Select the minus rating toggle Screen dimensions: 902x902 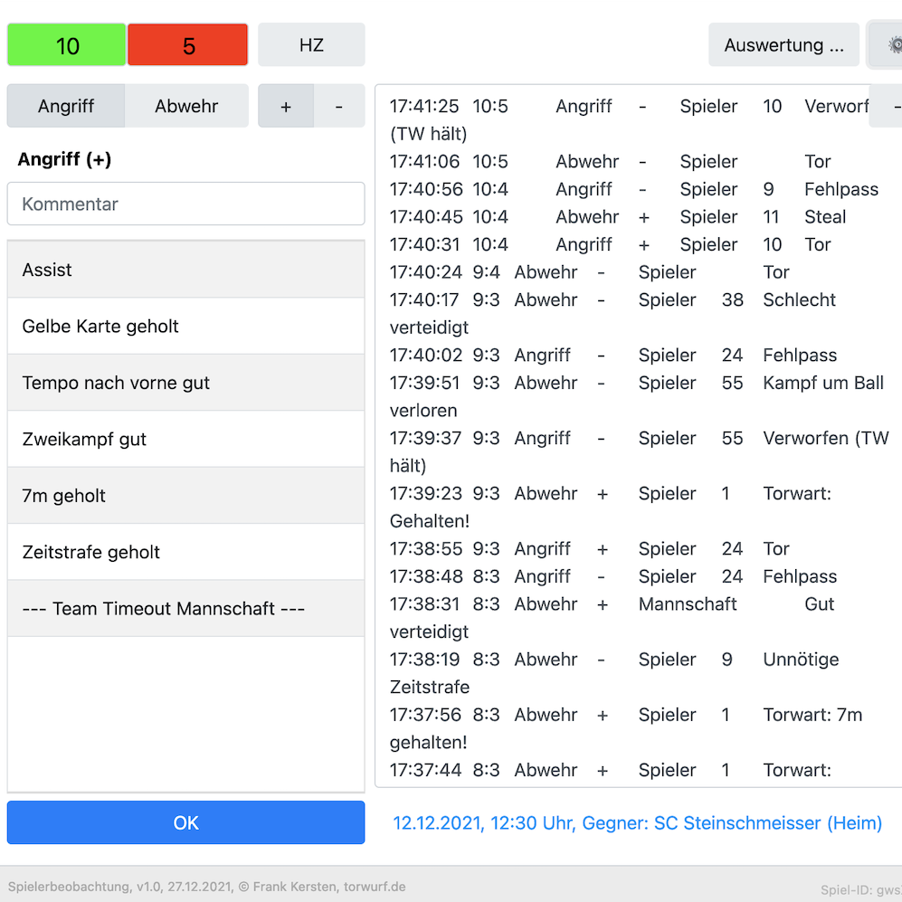339,106
